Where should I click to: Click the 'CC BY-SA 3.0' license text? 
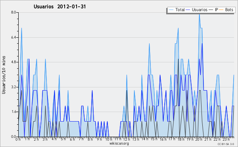pyautogui.click(x=226, y=144)
